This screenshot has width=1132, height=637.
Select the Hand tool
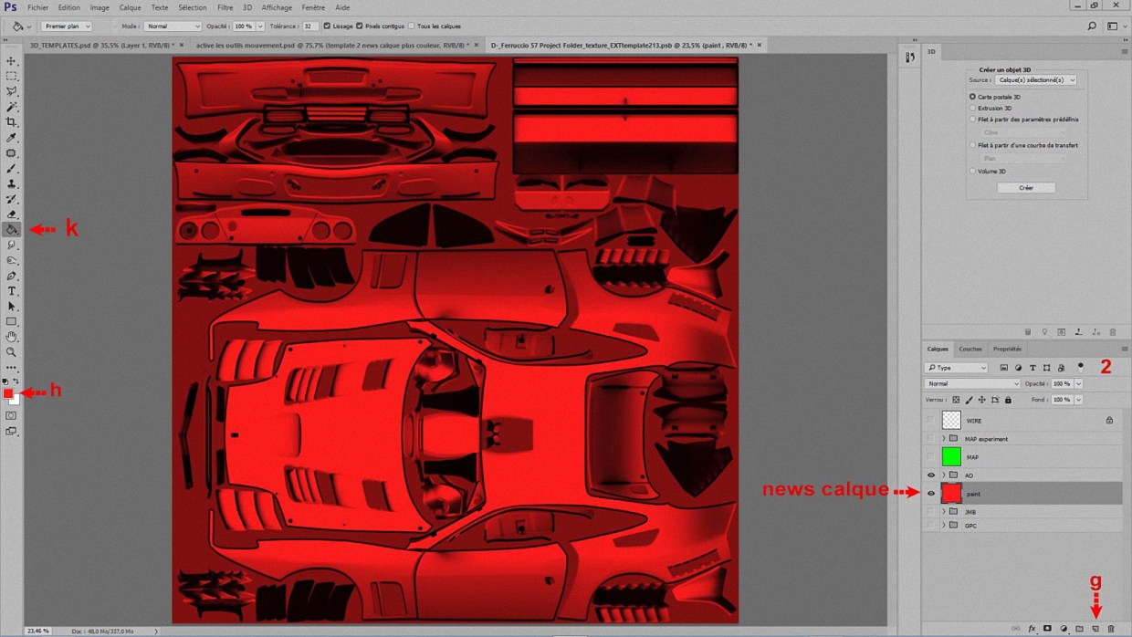12,337
